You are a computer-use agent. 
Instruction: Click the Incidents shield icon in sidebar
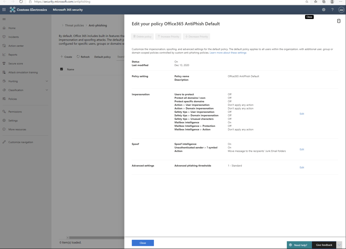pos(4,37)
